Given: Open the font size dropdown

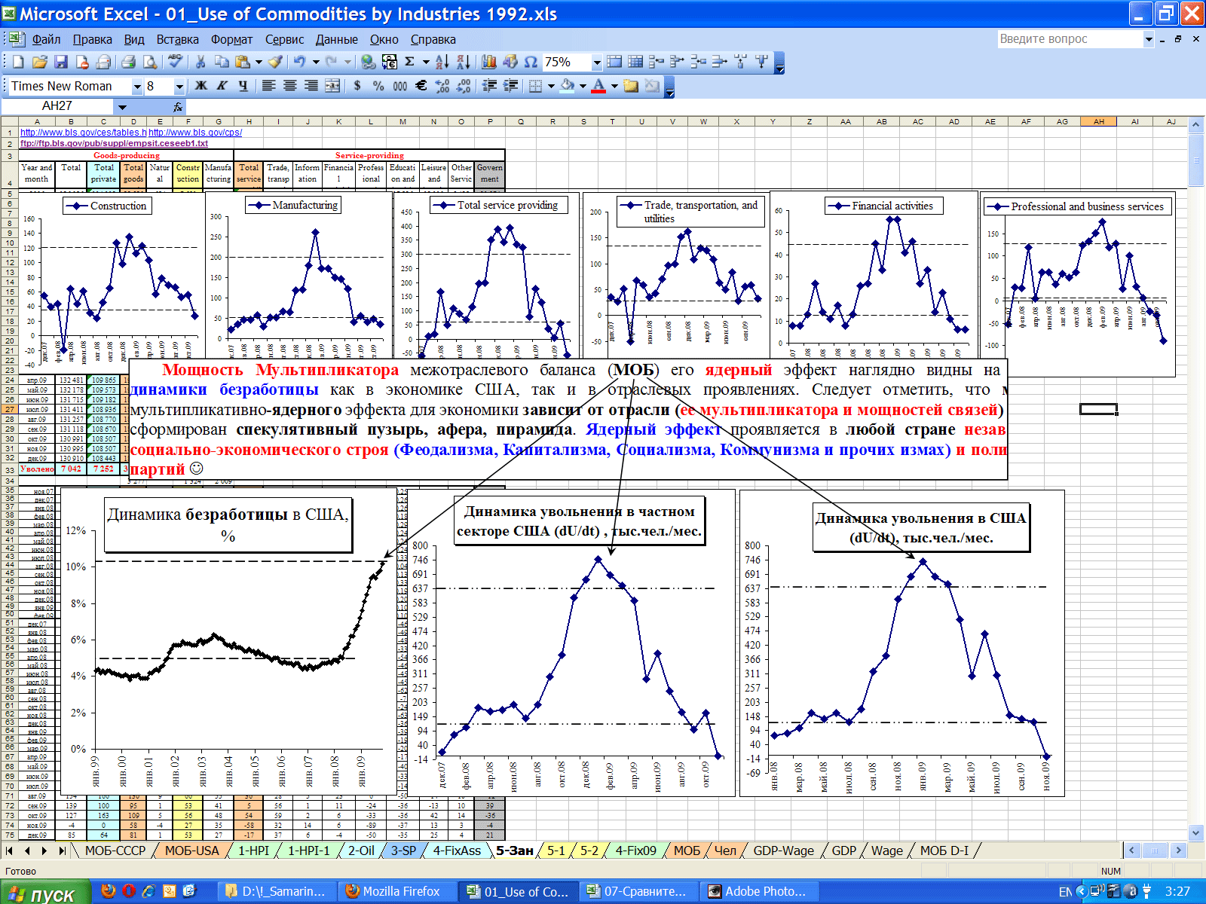Looking at the screenshot, I should [179, 87].
